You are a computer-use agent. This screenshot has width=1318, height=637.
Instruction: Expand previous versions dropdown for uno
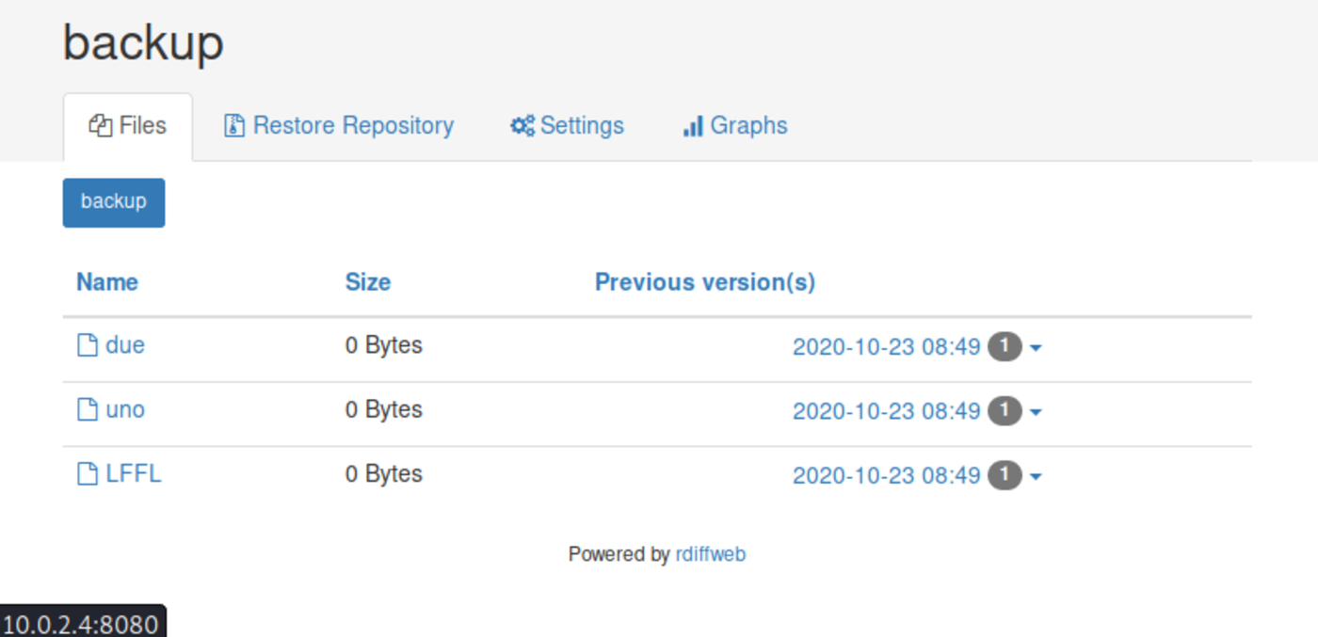tap(1036, 411)
